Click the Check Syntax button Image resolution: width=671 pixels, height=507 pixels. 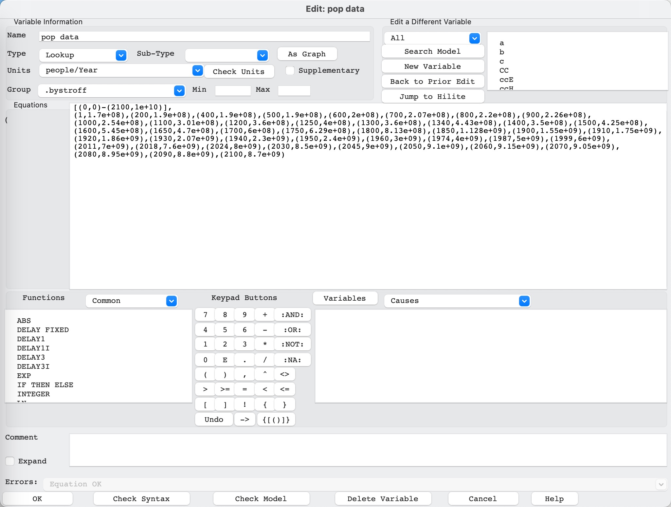click(x=141, y=498)
